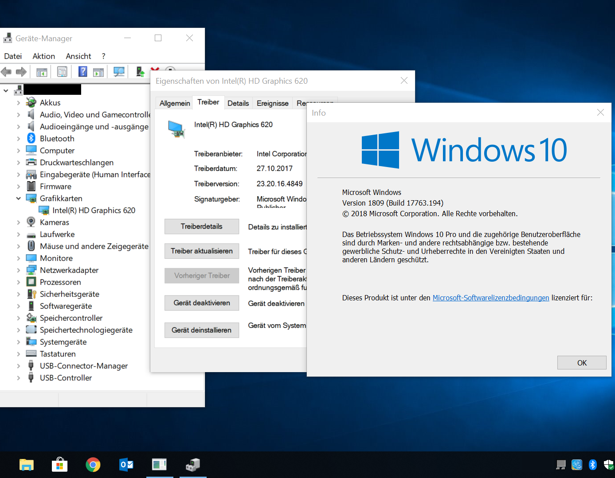Select Speichertechnologiegeräte tree entry
This screenshot has width=615, height=478.
coord(86,330)
